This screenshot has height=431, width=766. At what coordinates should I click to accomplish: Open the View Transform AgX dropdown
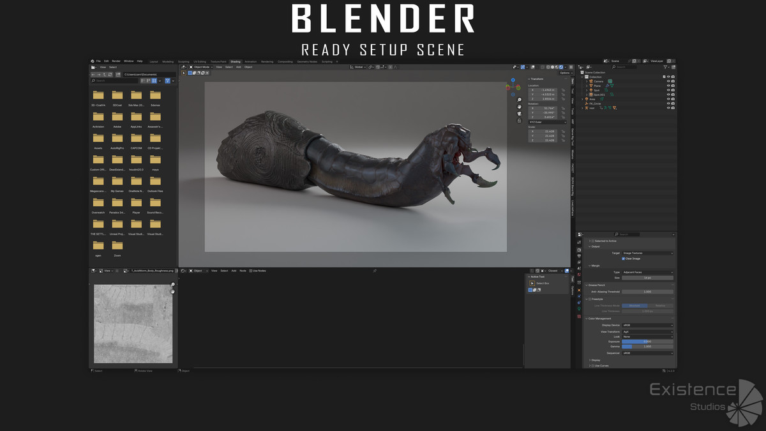647,332
